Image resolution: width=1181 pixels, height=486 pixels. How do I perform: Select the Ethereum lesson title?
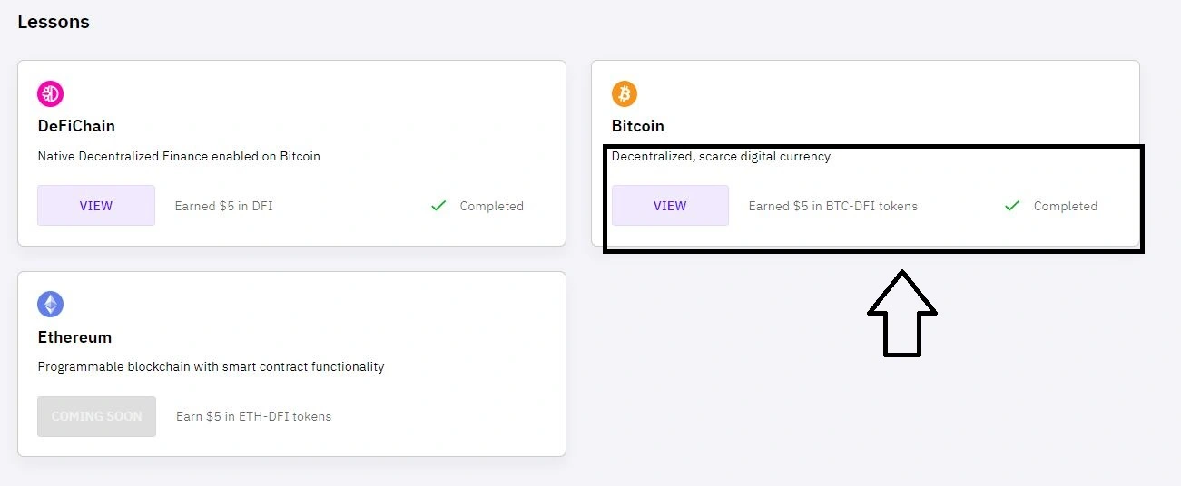click(74, 337)
